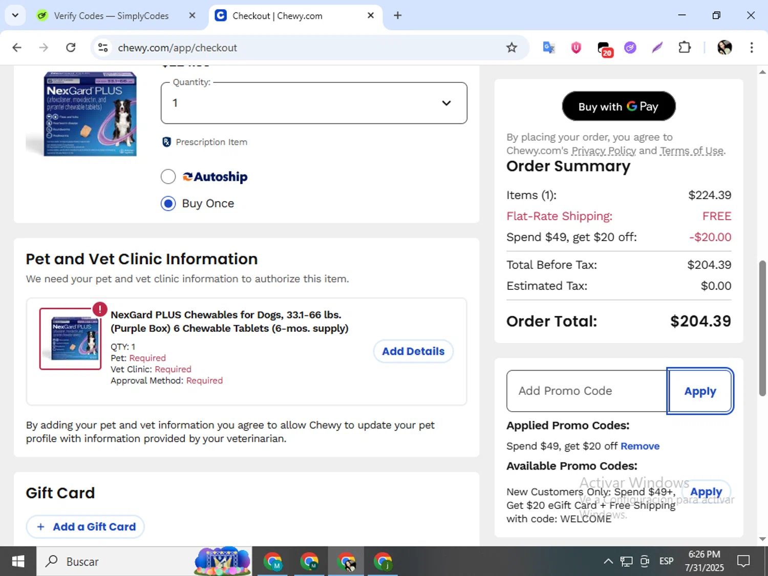Select the Buy Once radio option
768x576 pixels.
(168, 203)
